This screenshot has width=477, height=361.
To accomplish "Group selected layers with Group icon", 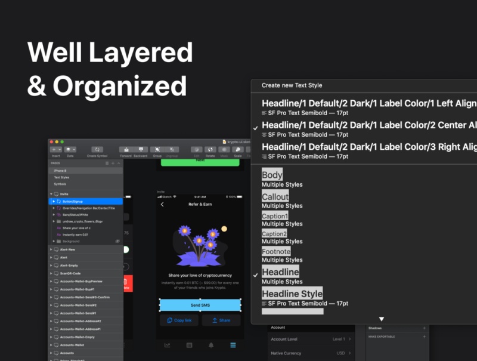I will 156,149.
